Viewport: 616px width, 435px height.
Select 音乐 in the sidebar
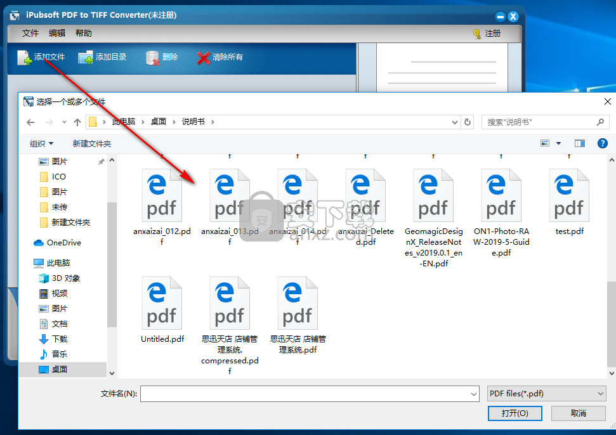pos(53,354)
